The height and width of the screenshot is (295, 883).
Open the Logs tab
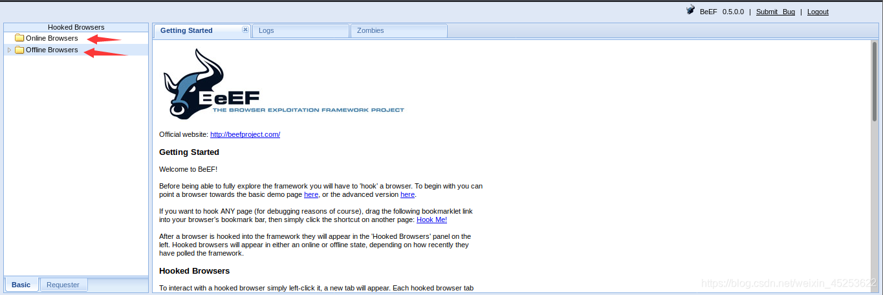300,30
